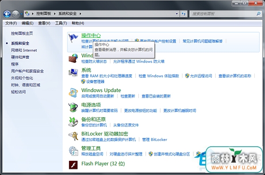Go back with the blue arrow button
This screenshot has width=265, height=175.
pos(7,14)
